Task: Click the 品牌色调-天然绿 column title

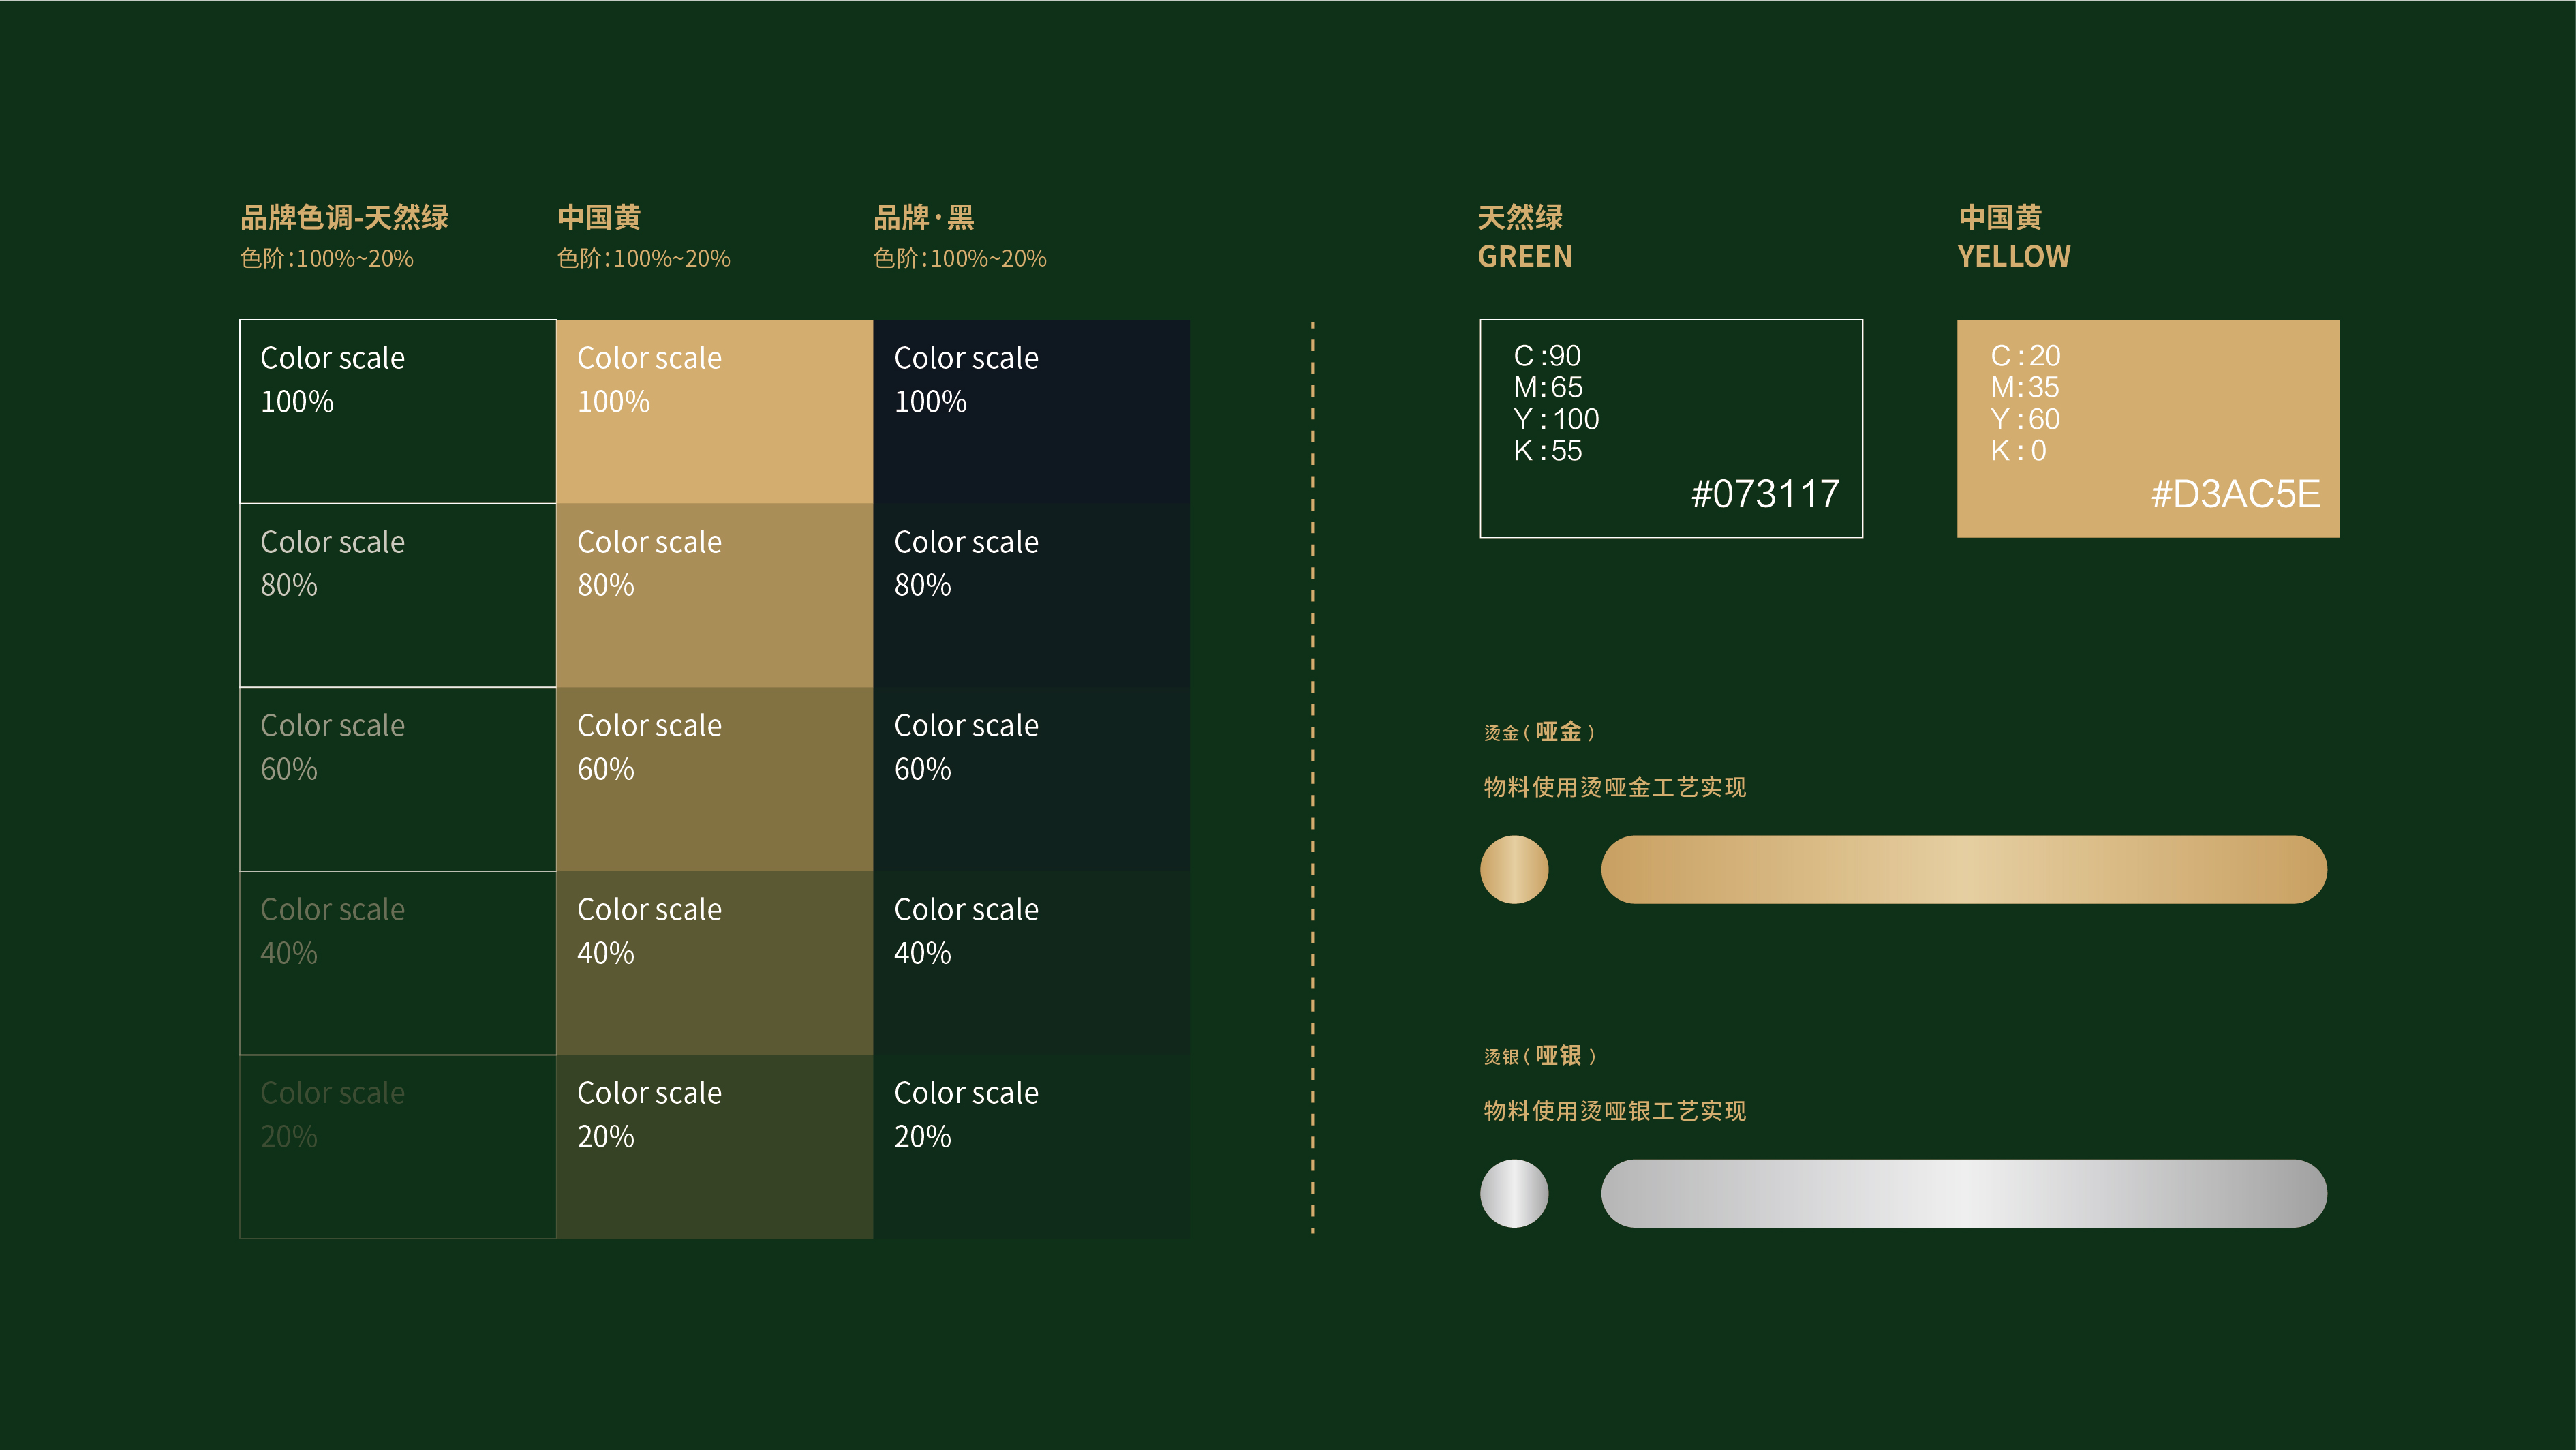Action: [x=344, y=217]
